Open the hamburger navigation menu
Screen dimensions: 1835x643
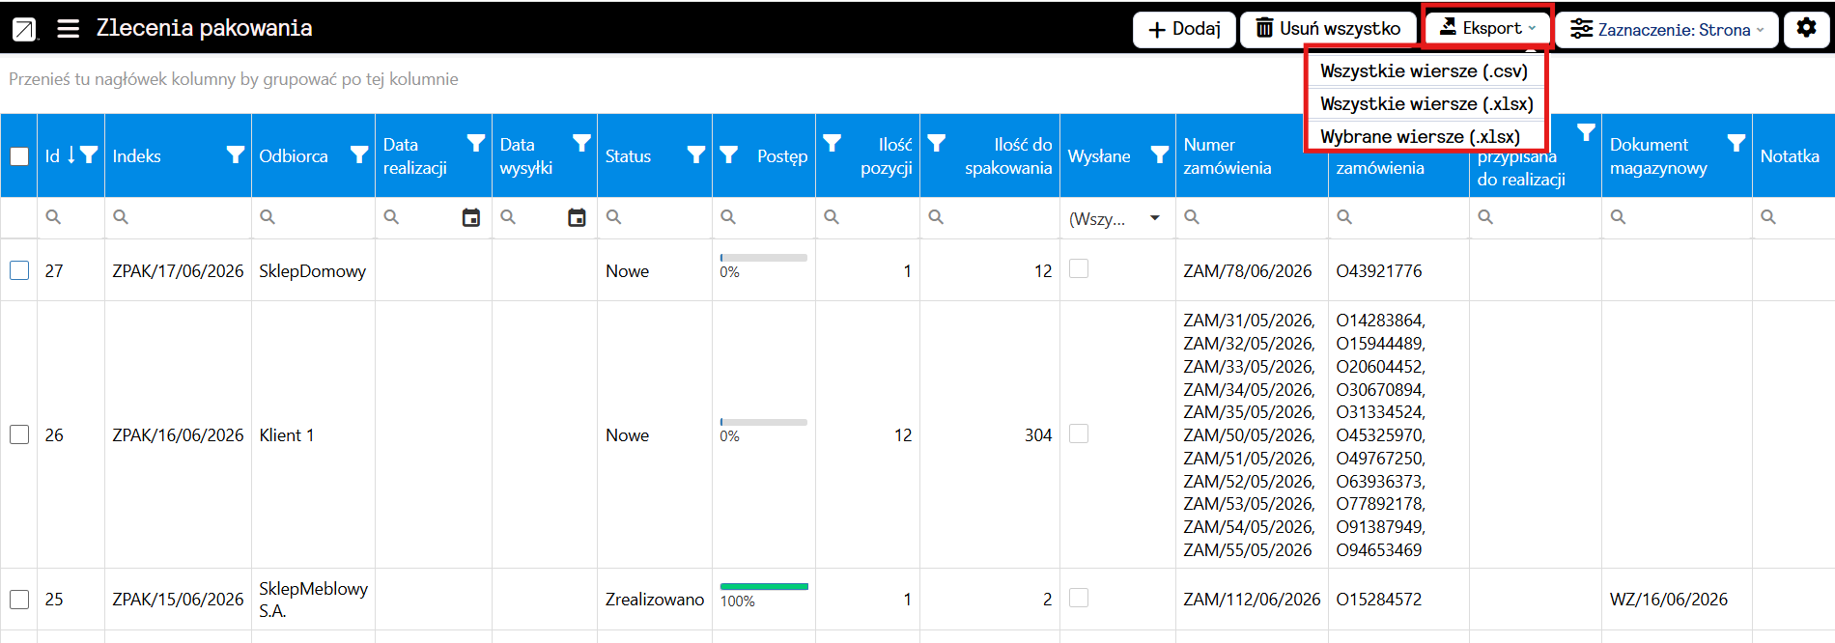pyautogui.click(x=68, y=29)
